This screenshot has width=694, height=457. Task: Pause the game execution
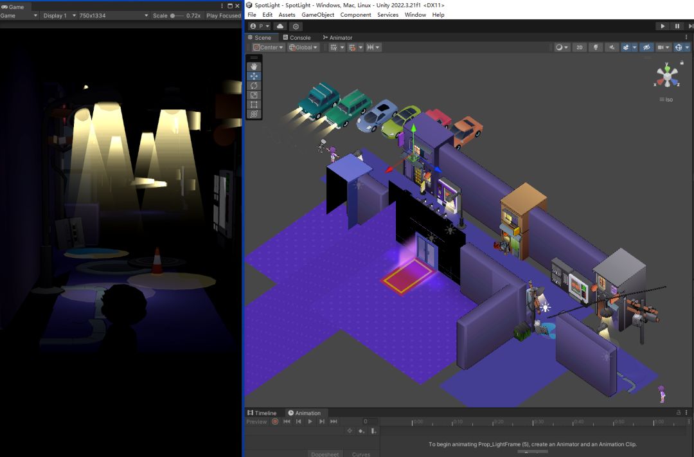click(x=677, y=26)
